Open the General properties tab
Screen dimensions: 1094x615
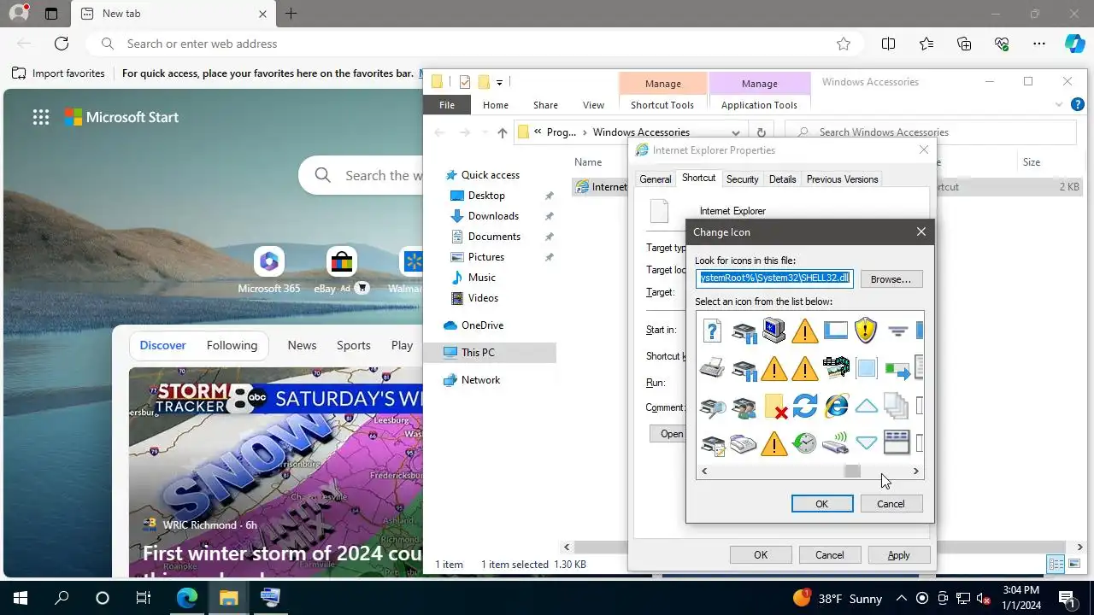(x=656, y=179)
